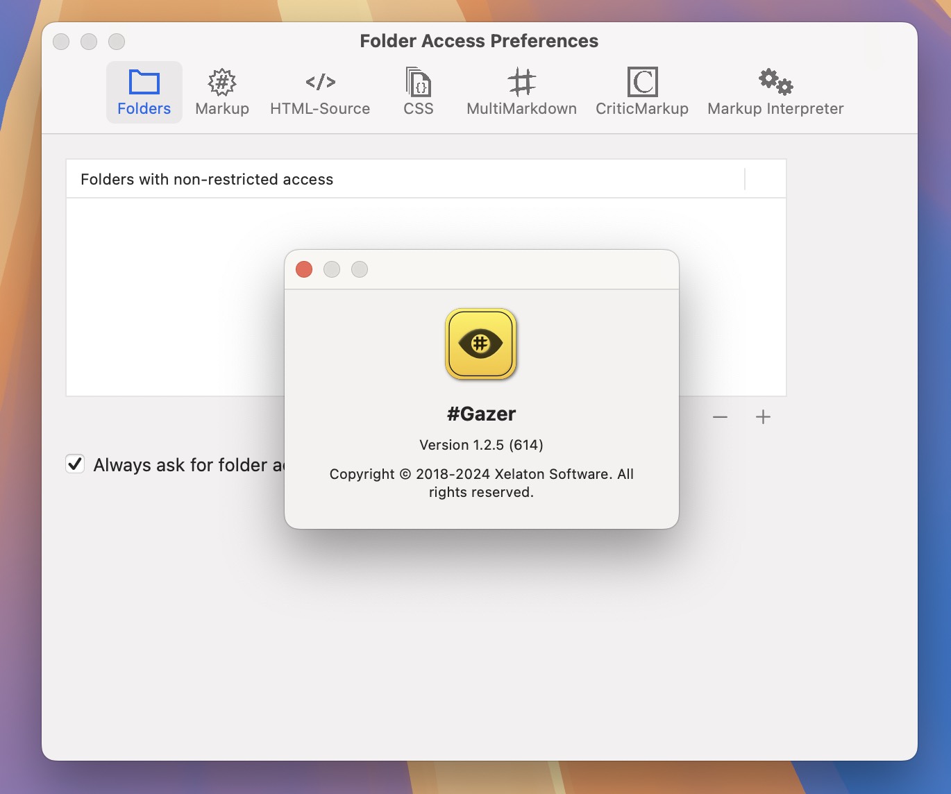Click the Folder Access Preferences window title
This screenshot has width=951, height=794.
tap(479, 41)
